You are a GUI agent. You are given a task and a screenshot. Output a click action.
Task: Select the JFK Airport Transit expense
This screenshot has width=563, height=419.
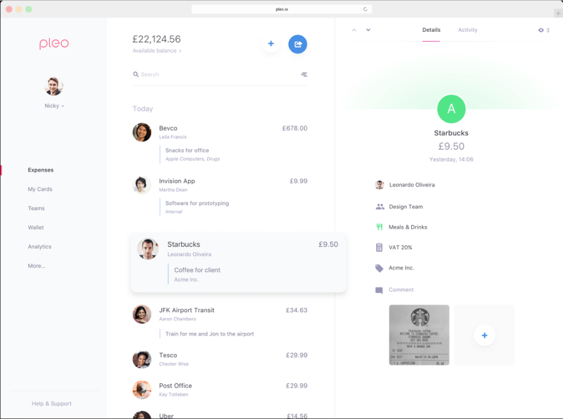220,323
